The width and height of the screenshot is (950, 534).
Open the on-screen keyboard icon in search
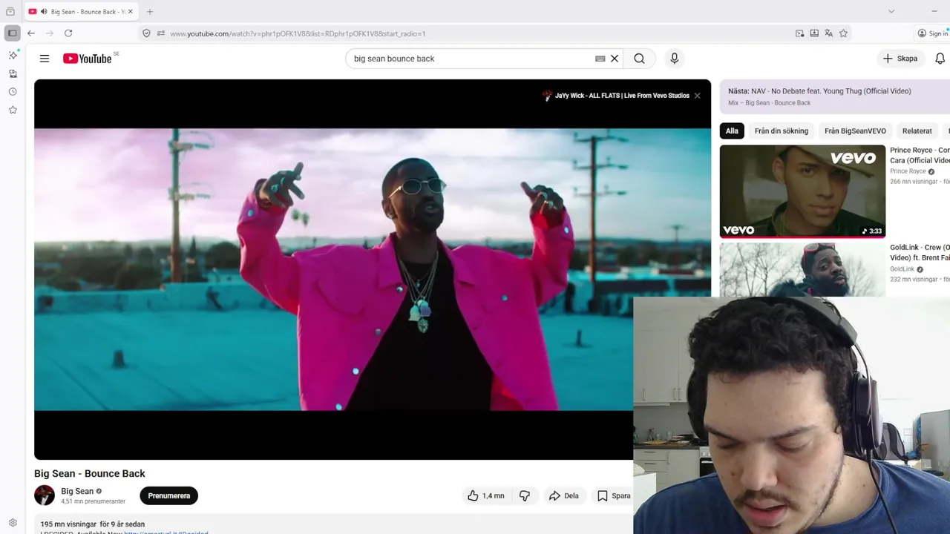click(x=600, y=59)
